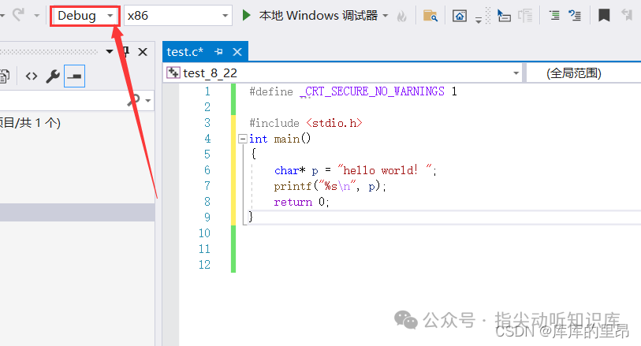Click the '<stdio.h>' include text

tap(334, 123)
